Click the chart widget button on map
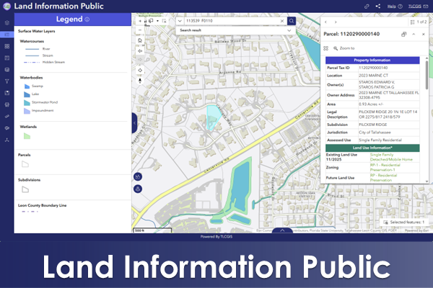This screenshot has width=433, height=288. pos(138,176)
